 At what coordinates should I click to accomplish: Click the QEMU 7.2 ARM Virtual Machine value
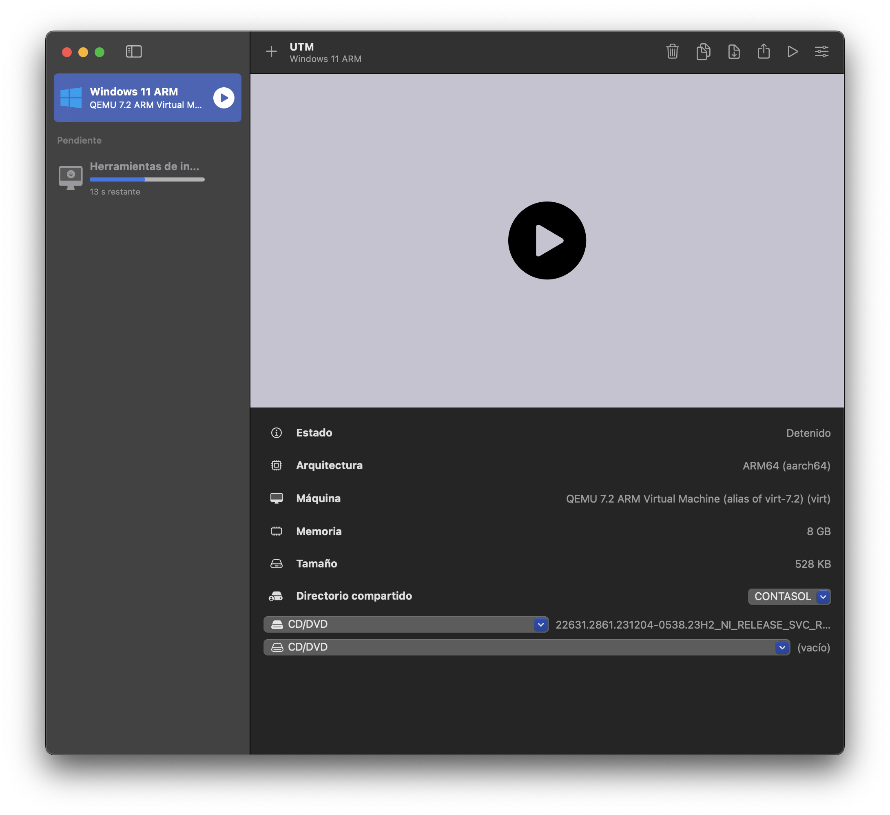(698, 499)
